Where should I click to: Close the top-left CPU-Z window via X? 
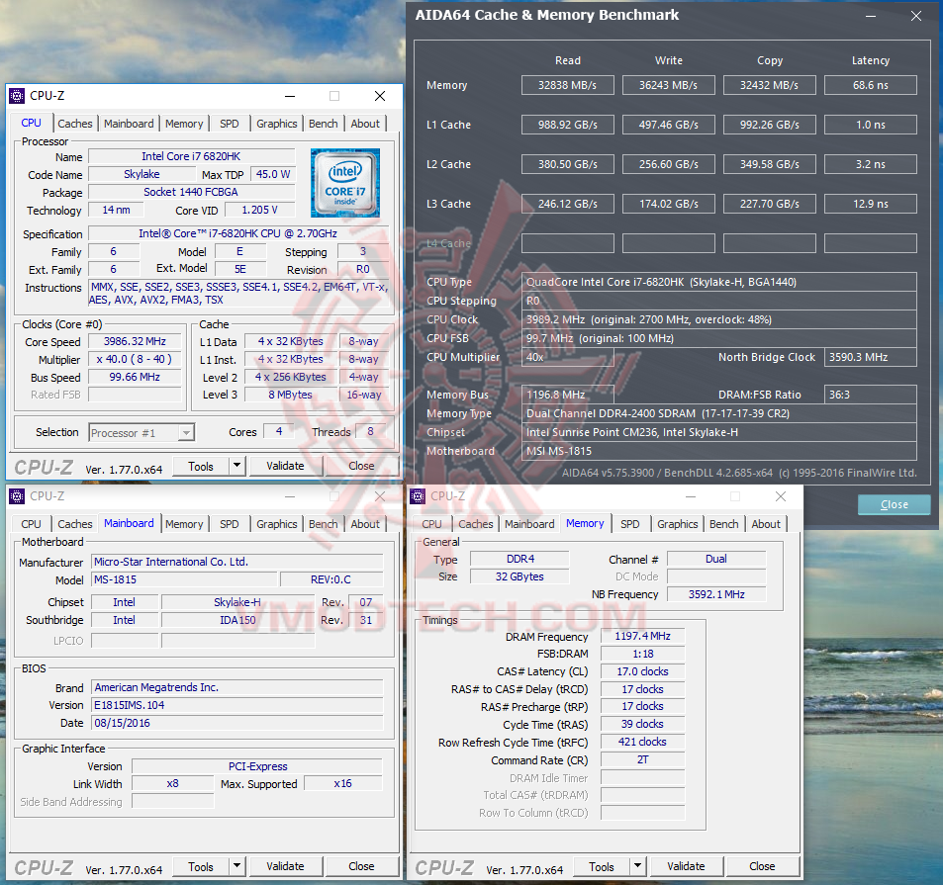pyautogui.click(x=380, y=96)
